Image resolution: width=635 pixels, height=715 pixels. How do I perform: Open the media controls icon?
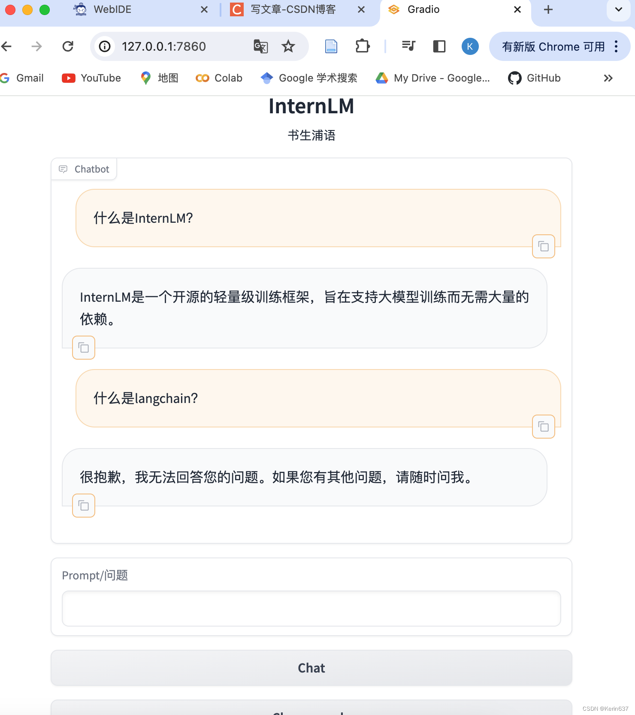[x=408, y=46]
